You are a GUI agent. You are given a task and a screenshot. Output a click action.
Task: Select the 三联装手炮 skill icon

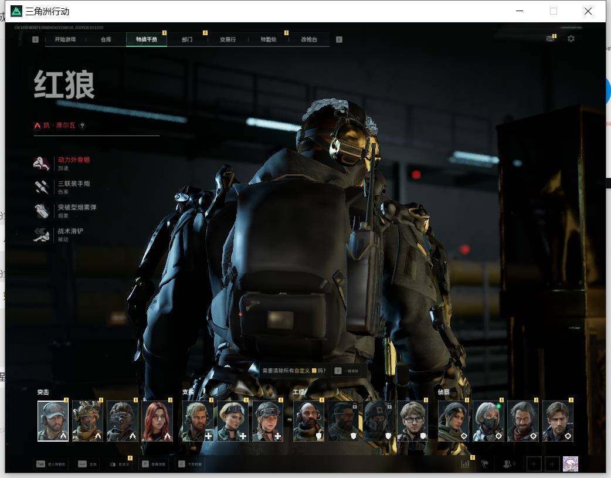tap(41, 187)
